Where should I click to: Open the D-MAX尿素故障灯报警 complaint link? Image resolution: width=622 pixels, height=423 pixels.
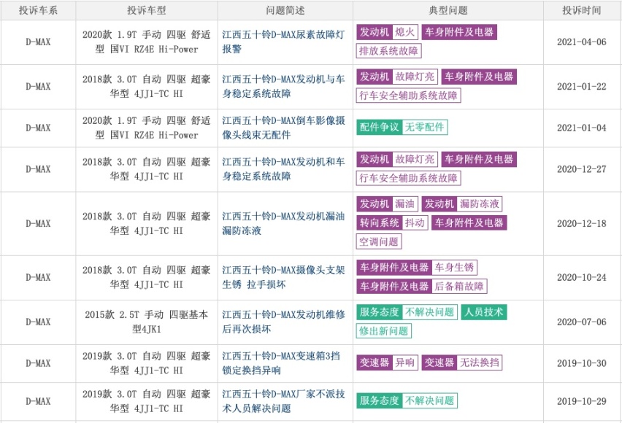tap(283, 42)
